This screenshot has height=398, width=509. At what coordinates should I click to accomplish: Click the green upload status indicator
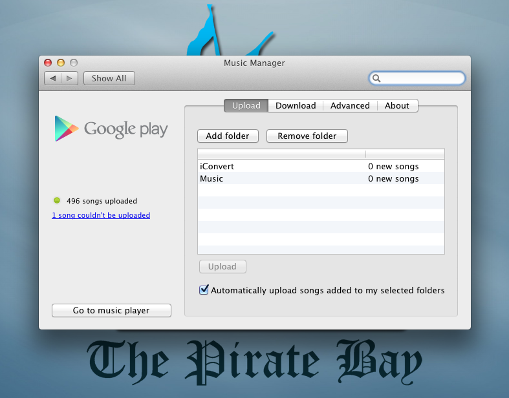pos(57,200)
